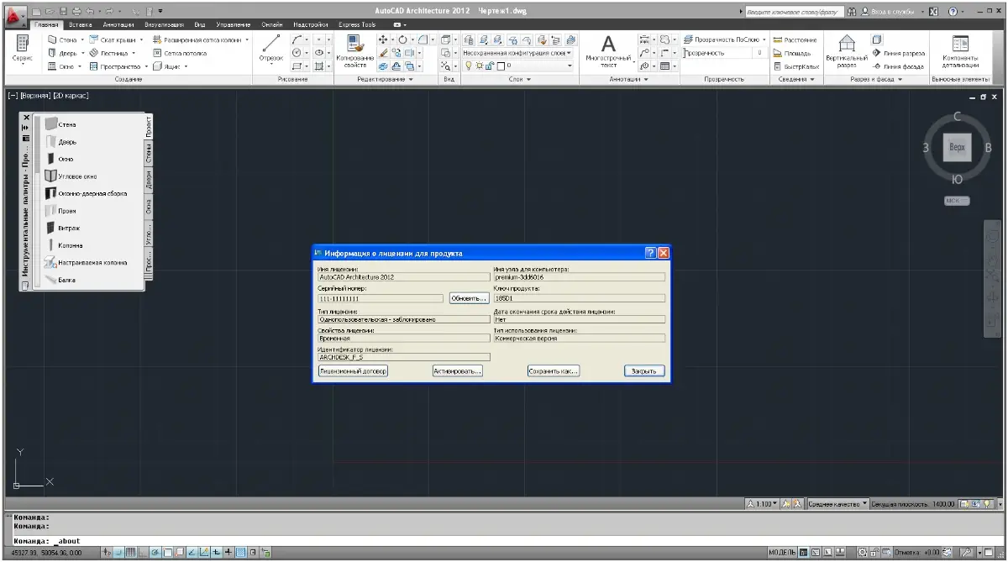Switch to the Визуализация ribbon tab

[163, 25]
